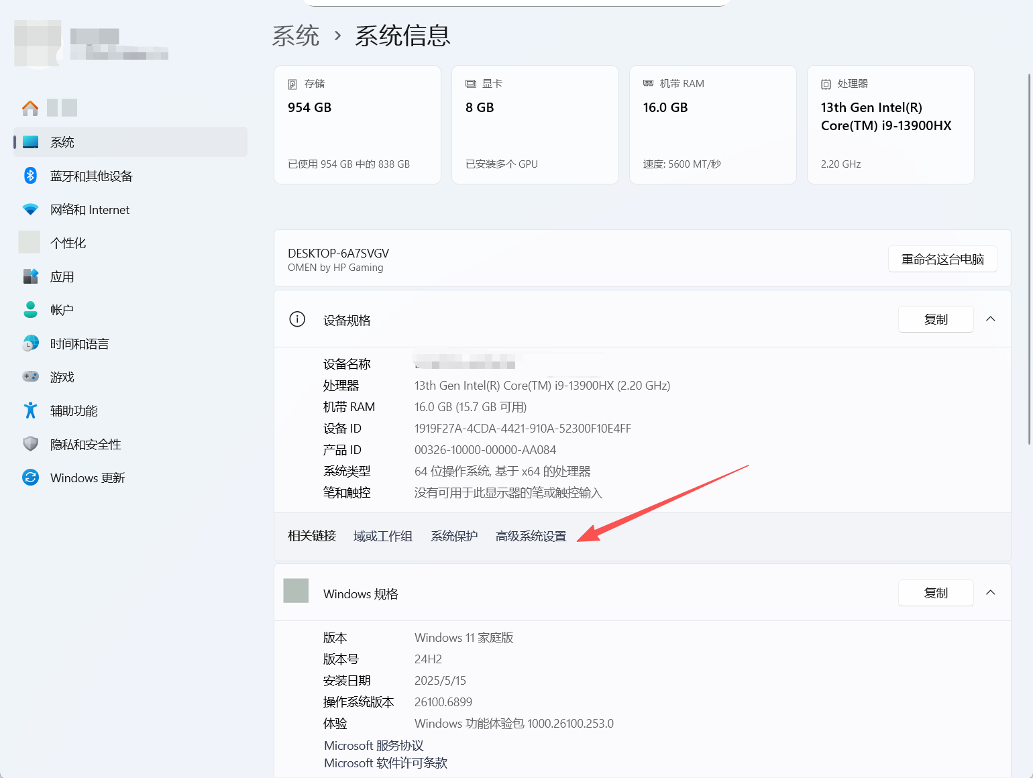Click the Wi-Fi icon for 网络和 Internet
Screen dimensions: 1033x778
(30, 209)
